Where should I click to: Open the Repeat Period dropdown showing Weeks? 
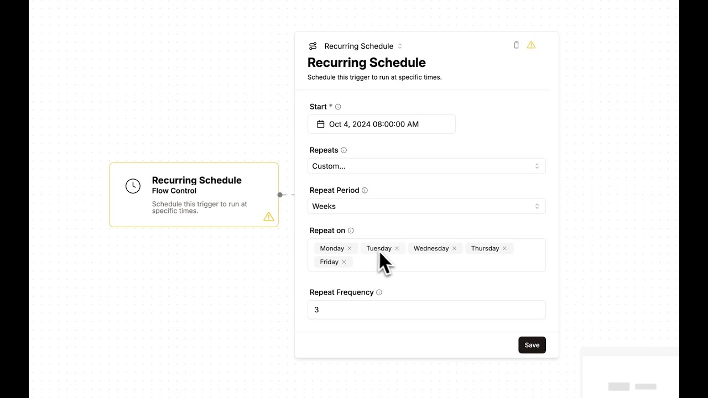pos(426,206)
